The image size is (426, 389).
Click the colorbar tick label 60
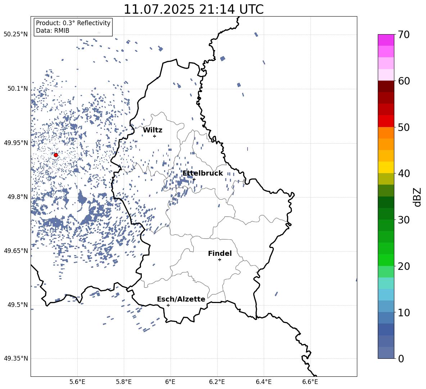[404, 81]
